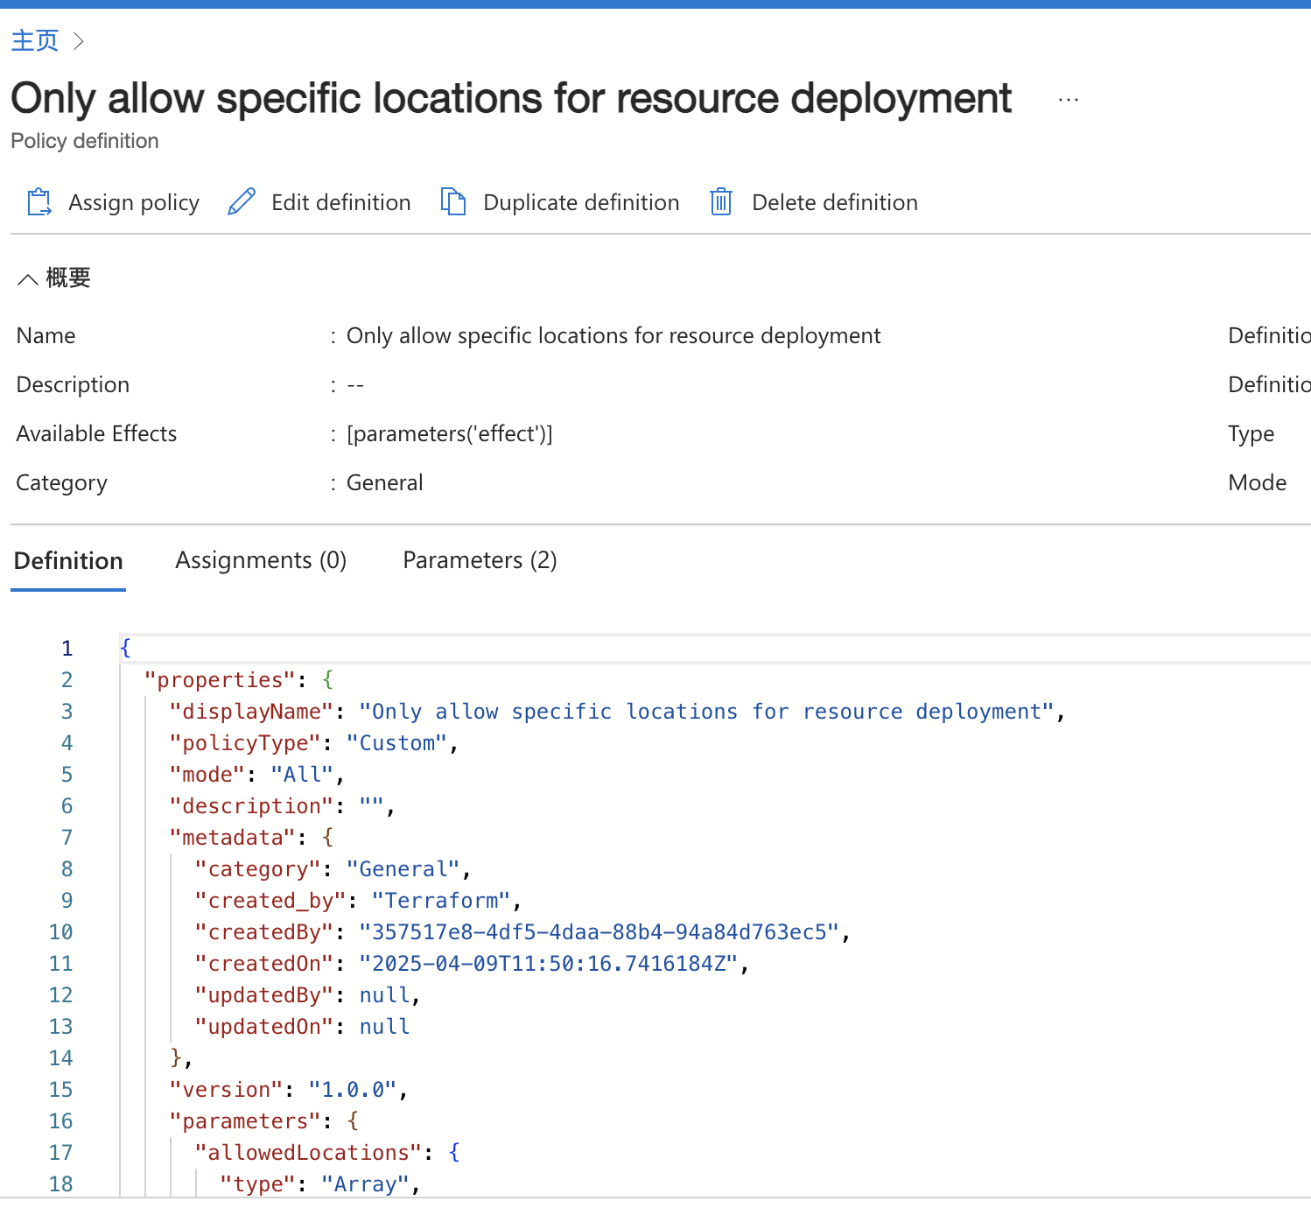Click the "created_by": "Terraform" line
This screenshot has width=1311, height=1208.
tap(358, 901)
